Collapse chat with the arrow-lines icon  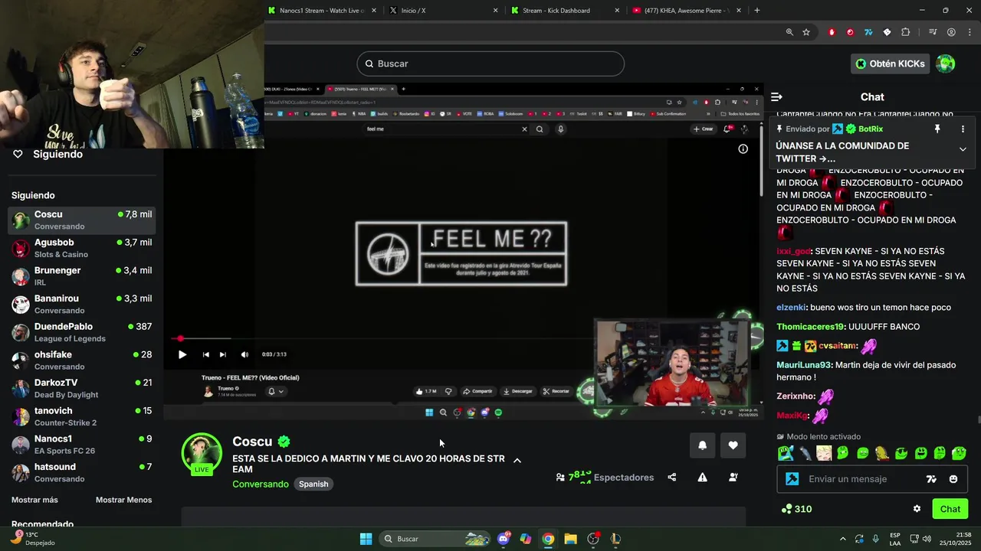776,97
